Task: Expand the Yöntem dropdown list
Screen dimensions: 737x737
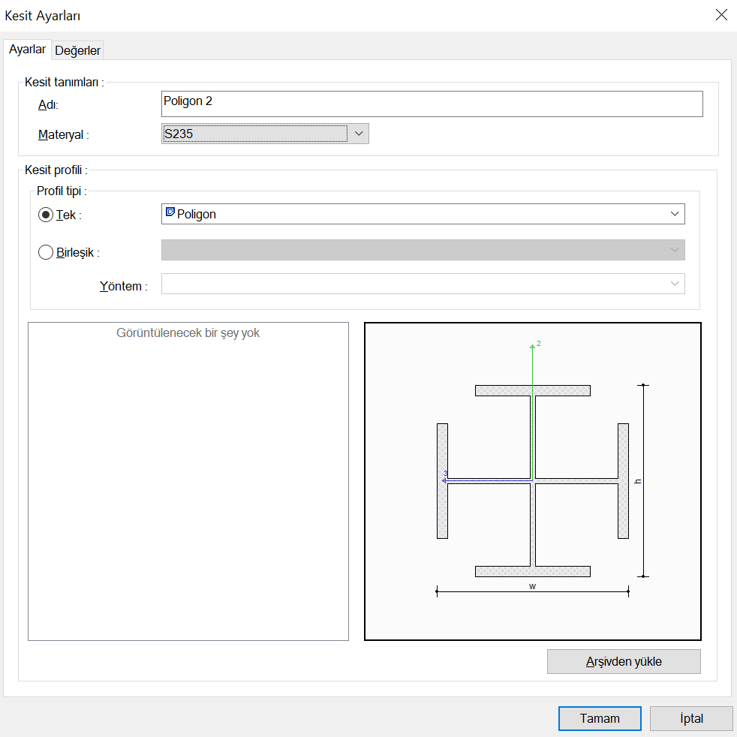Action: pyautogui.click(x=673, y=284)
